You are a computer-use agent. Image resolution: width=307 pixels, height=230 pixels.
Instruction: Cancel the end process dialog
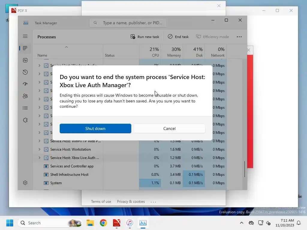point(169,128)
